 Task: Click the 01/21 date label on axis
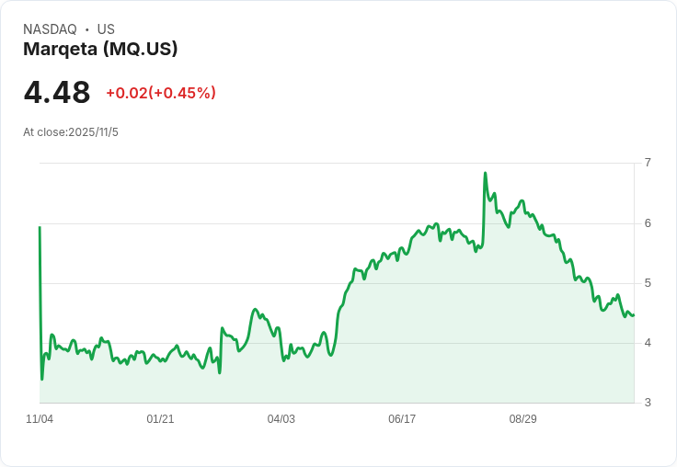tap(160, 419)
